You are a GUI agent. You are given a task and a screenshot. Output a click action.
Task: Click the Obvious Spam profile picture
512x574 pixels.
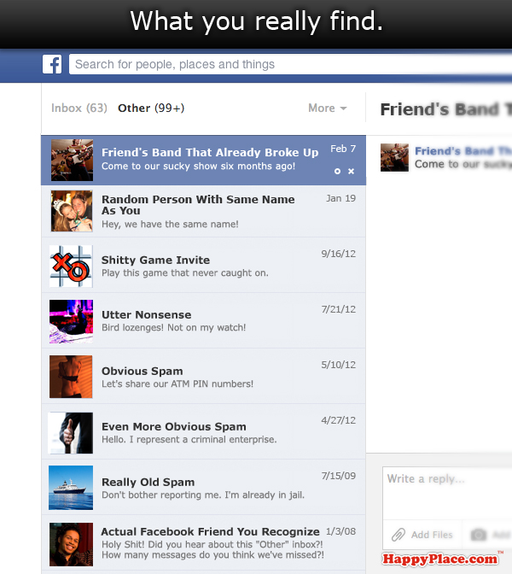[71, 377]
